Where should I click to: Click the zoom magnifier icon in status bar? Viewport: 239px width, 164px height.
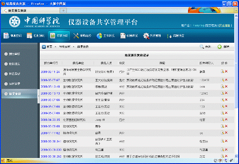pyautogui.click(x=225, y=160)
